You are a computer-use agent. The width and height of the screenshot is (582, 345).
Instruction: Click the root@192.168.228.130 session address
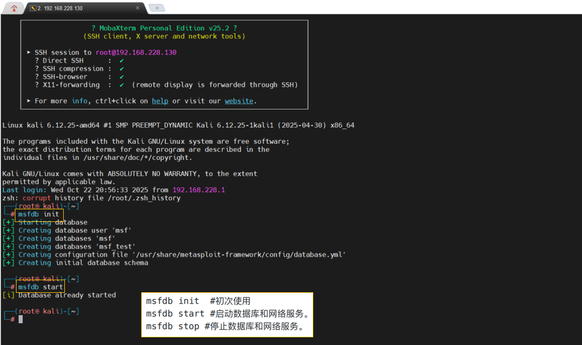click(136, 52)
